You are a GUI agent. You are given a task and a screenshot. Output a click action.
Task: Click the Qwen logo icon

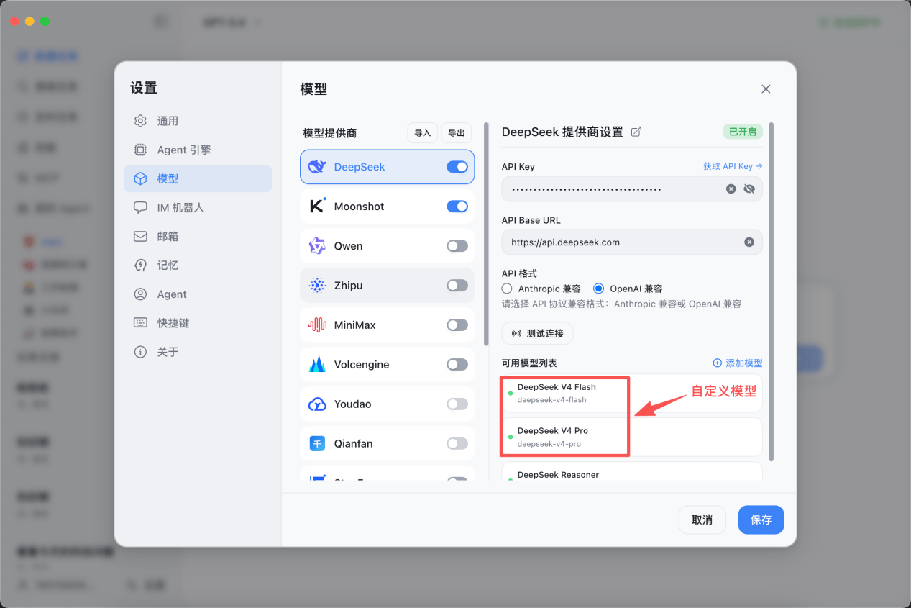tap(317, 246)
